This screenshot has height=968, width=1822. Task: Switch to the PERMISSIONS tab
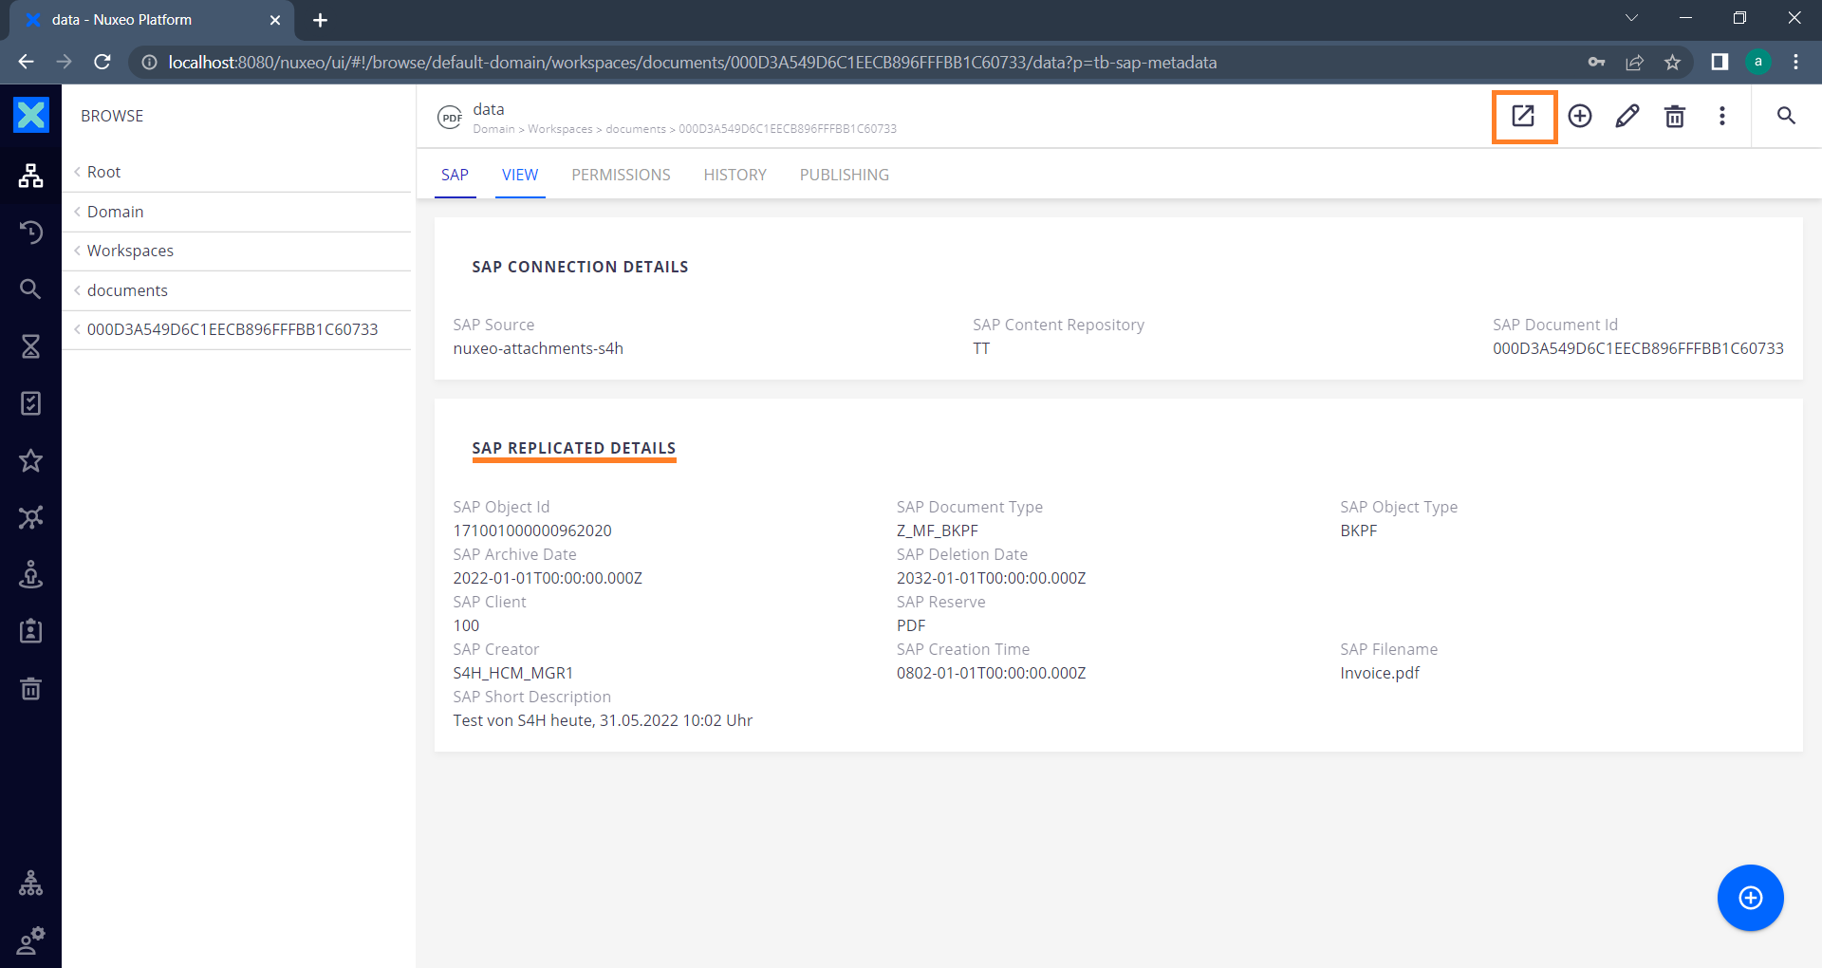click(621, 175)
